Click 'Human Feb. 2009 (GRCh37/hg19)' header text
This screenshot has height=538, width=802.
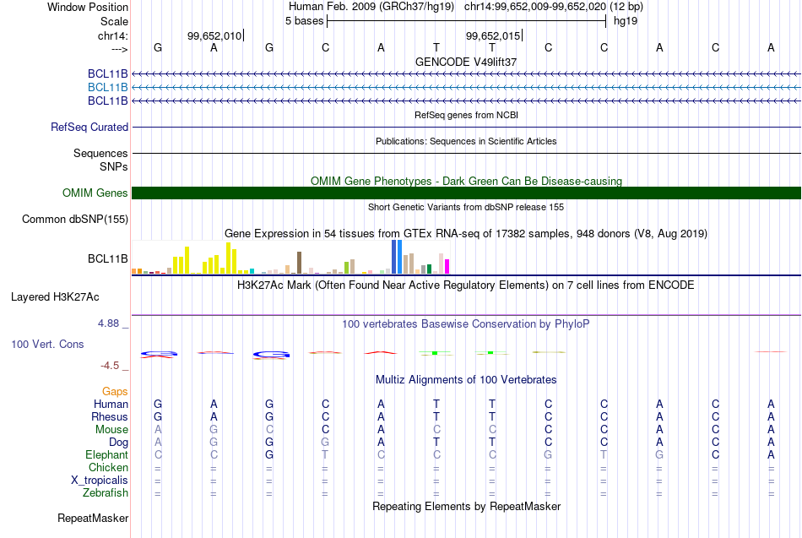371,7
